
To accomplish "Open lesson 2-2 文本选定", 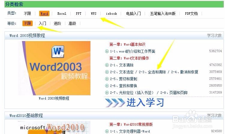I will pos(122,72).
